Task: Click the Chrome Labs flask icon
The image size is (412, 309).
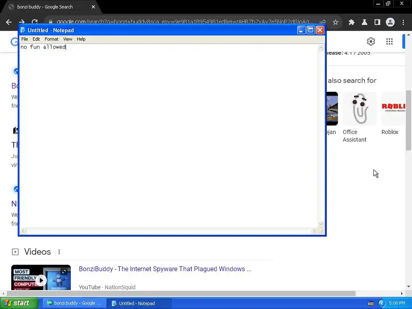Action: click(365, 22)
